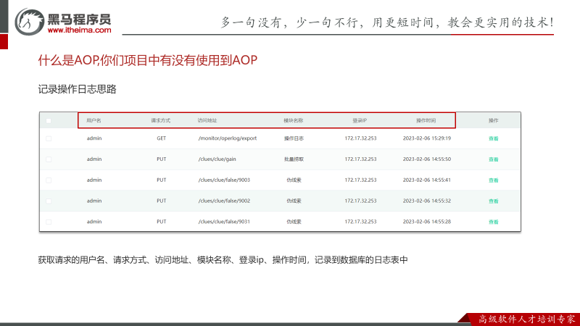The image size is (580, 326).
Task: Click the 操作时间 column header
Action: (426, 120)
